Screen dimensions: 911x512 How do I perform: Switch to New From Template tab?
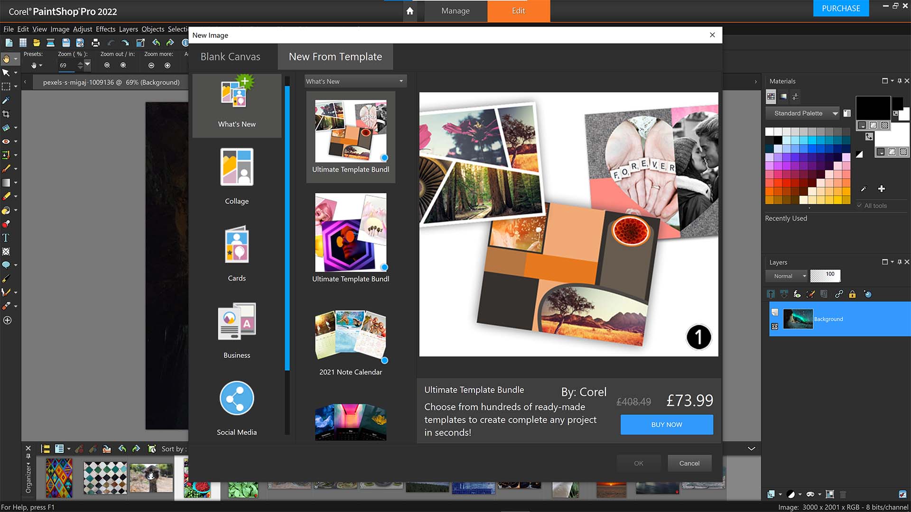tap(335, 55)
